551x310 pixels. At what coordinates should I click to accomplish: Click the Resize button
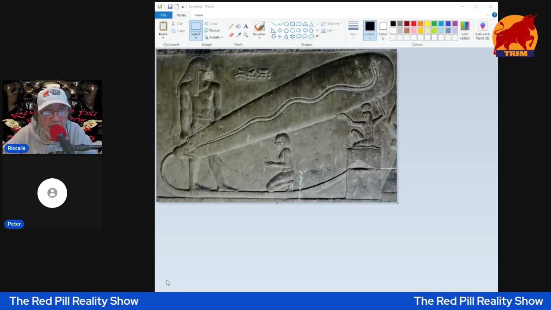212,31
